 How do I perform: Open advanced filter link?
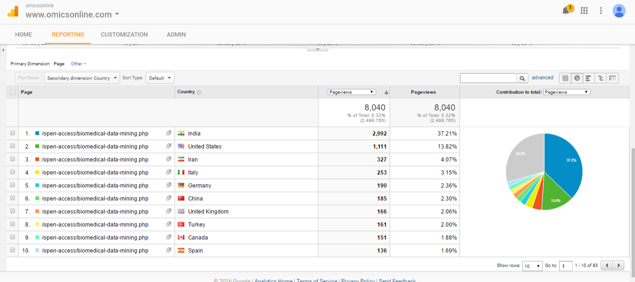(x=543, y=78)
